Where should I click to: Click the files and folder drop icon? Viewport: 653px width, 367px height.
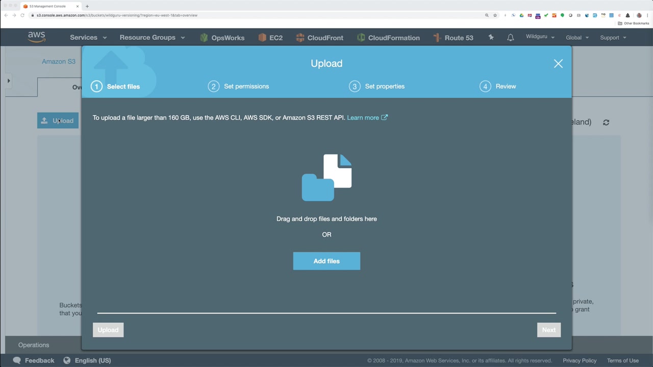point(326,177)
